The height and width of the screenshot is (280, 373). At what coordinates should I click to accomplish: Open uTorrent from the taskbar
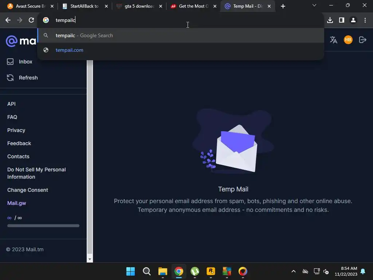(195, 271)
